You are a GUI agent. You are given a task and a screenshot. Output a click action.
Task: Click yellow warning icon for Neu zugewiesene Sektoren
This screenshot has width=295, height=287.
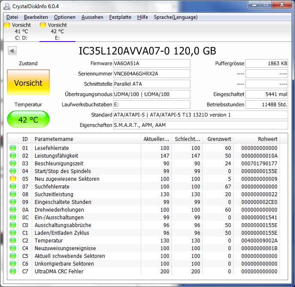13,179
